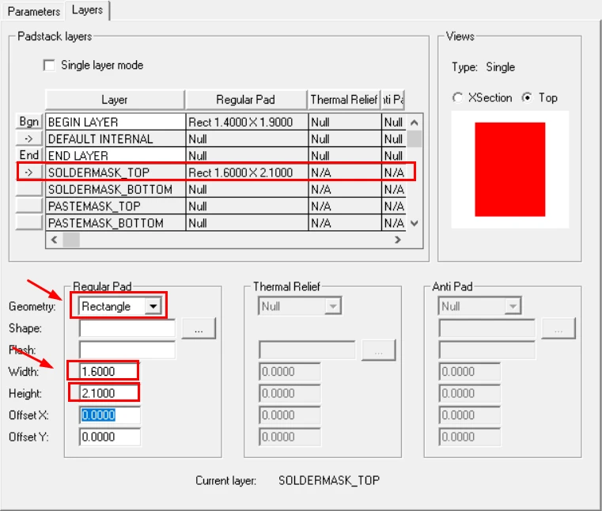Click the Anti Pad Shape input field
The image size is (602, 511).
(x=487, y=328)
